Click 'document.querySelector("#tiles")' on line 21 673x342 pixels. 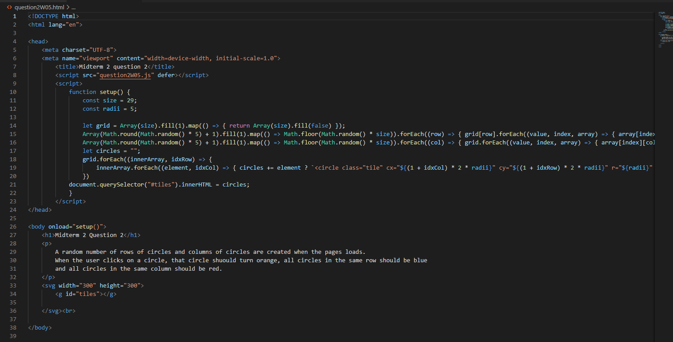tap(125, 185)
